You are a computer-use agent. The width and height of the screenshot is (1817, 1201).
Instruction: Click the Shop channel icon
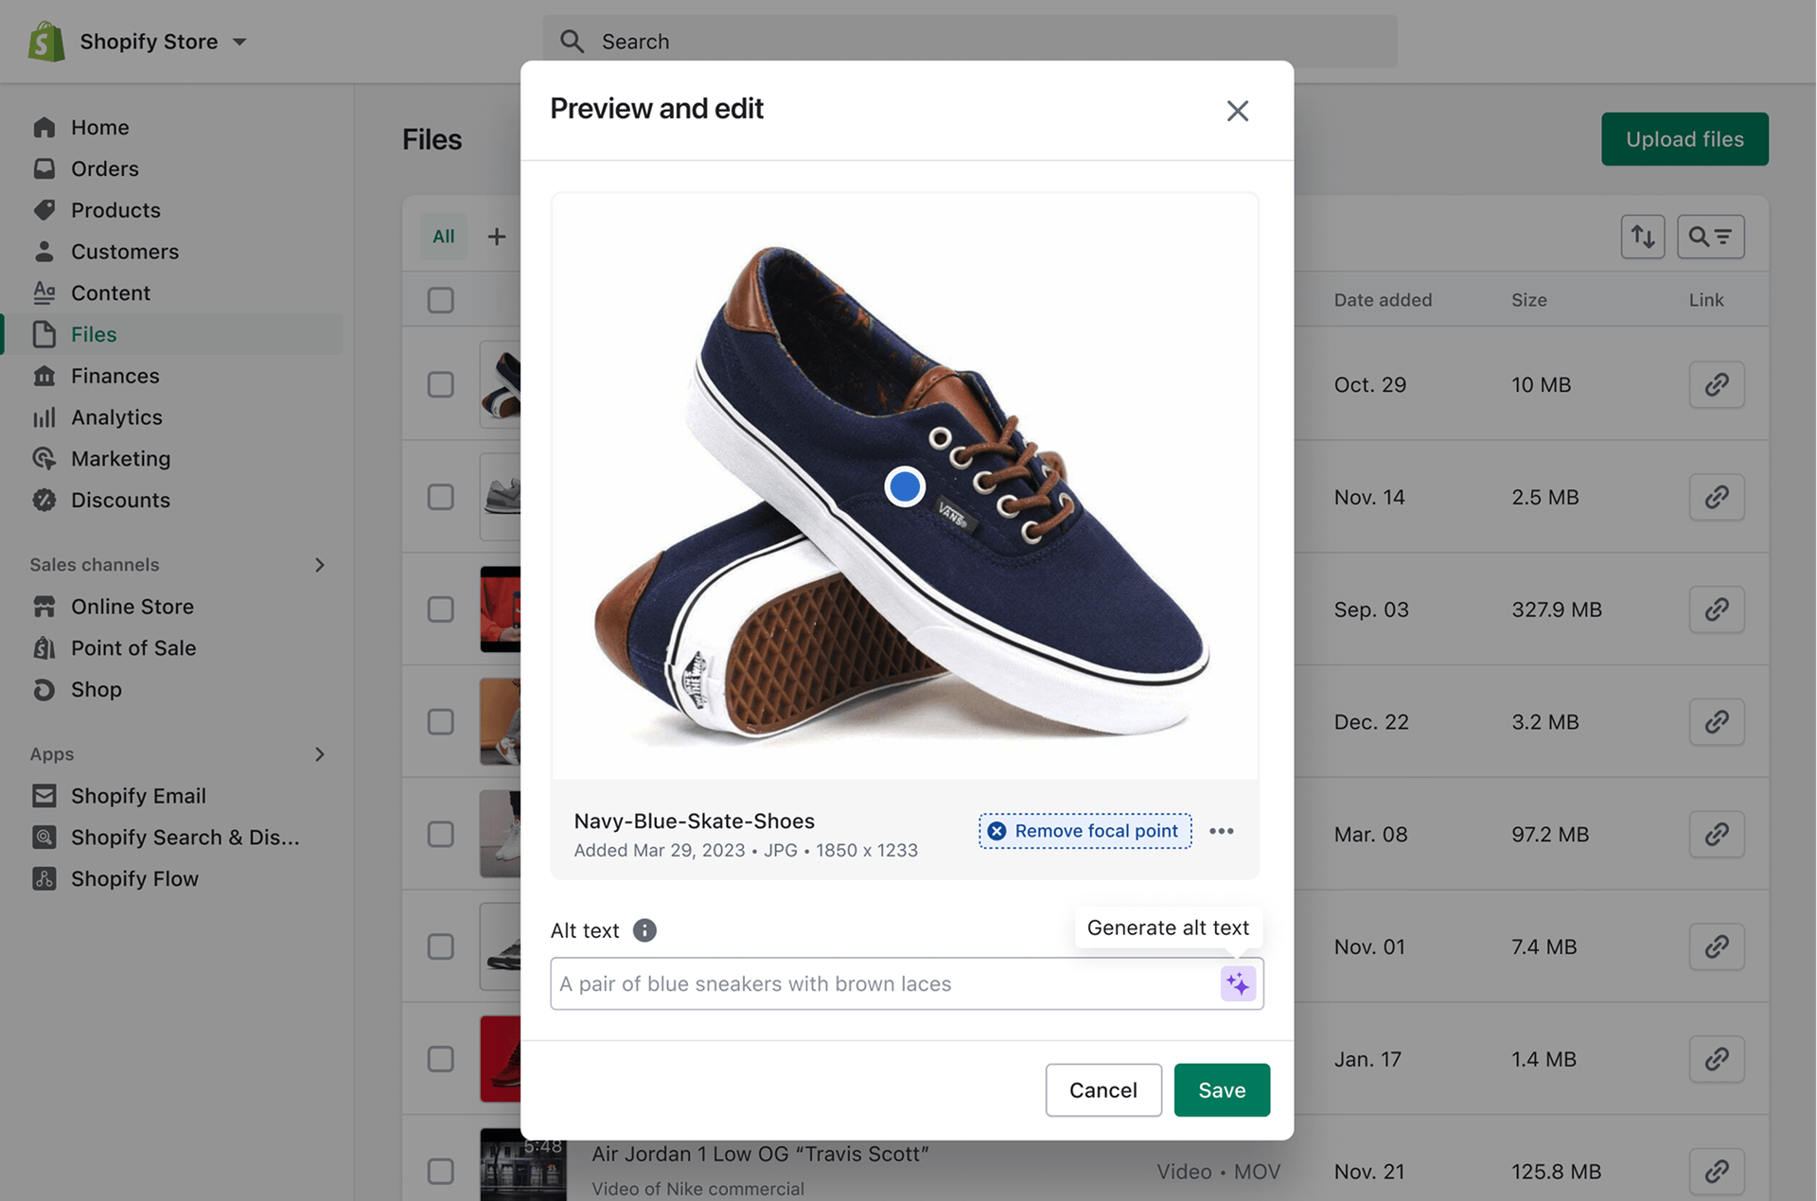point(44,690)
